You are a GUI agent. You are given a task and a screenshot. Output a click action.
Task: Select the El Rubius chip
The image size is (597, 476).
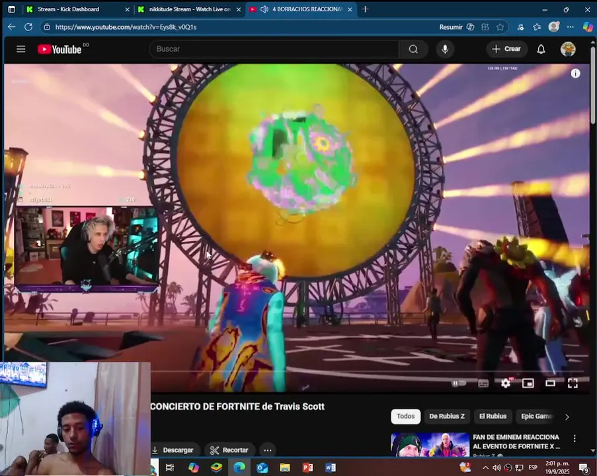click(493, 416)
